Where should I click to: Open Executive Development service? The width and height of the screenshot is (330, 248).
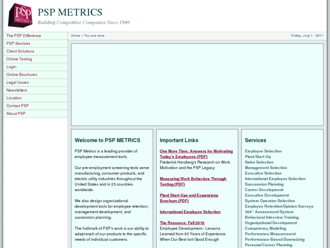267,195
